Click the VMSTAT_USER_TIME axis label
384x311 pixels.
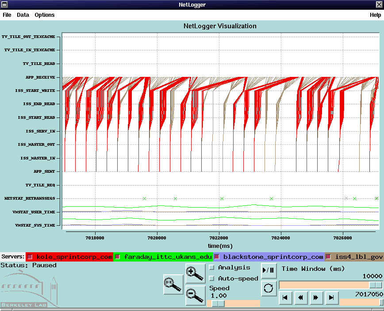(x=34, y=212)
